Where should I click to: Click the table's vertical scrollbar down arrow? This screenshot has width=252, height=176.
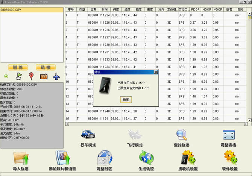[250, 120]
